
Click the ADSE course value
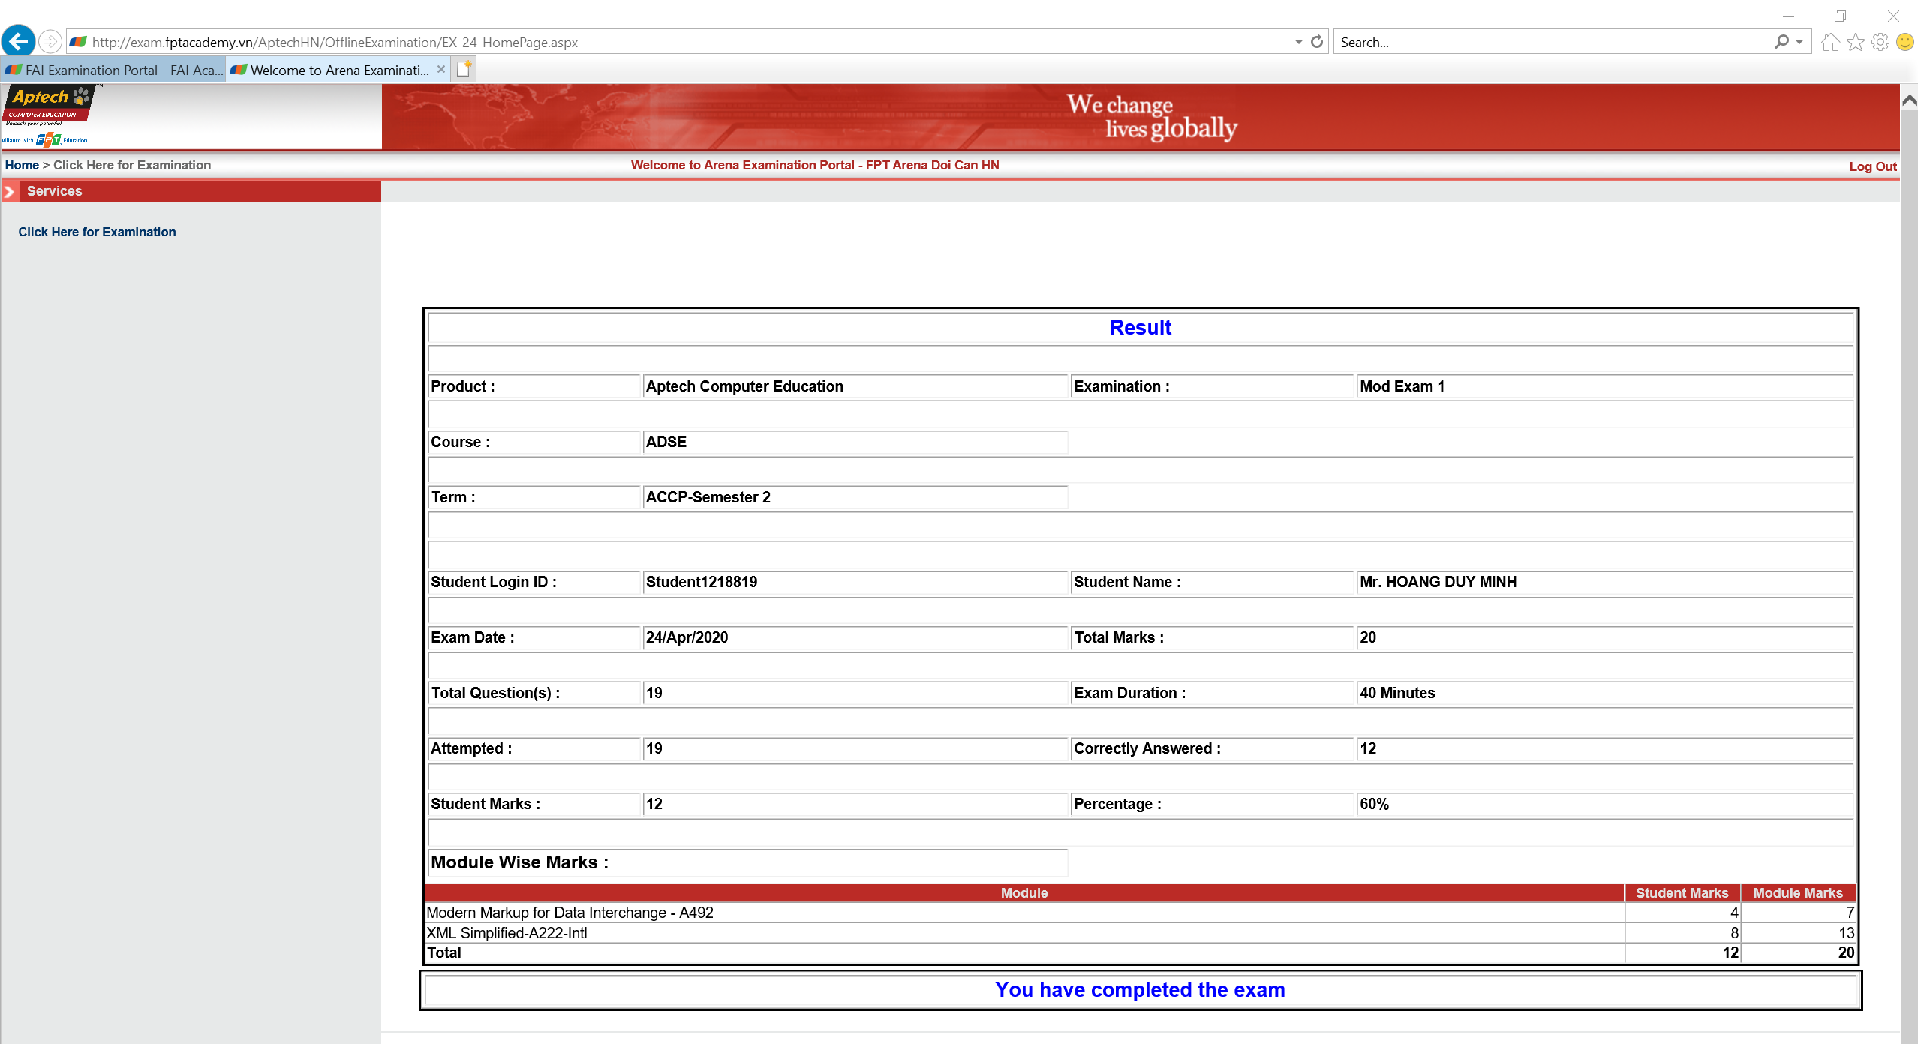pyautogui.click(x=666, y=442)
